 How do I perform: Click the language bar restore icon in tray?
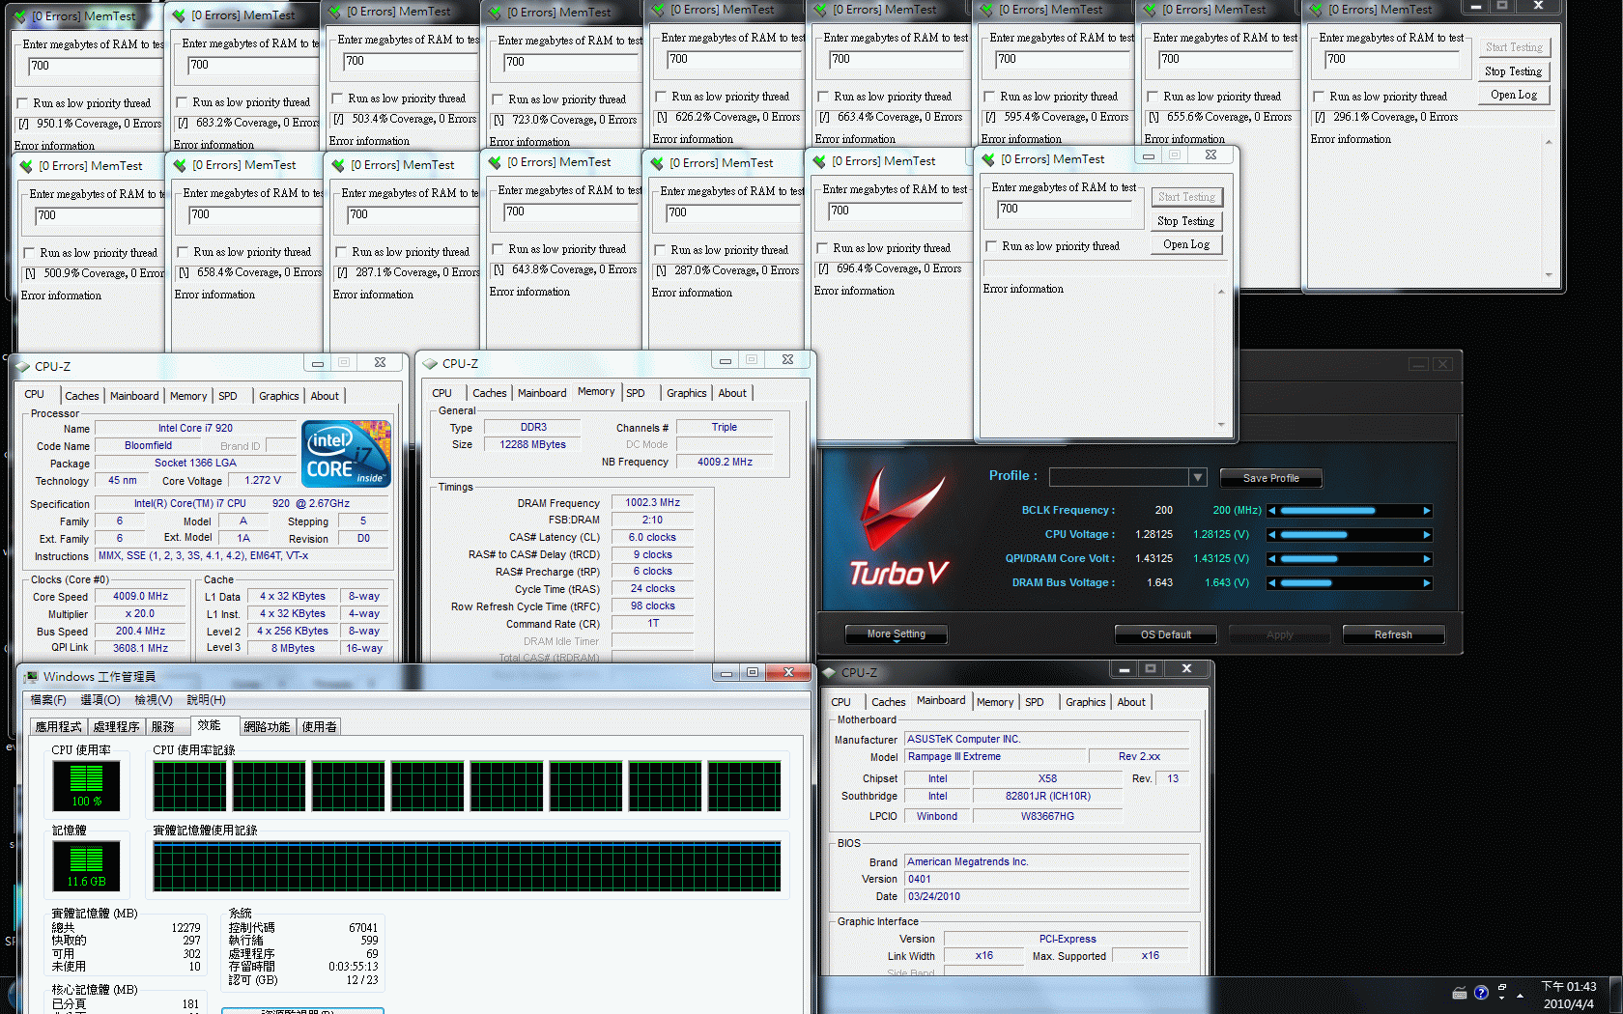point(1501,988)
